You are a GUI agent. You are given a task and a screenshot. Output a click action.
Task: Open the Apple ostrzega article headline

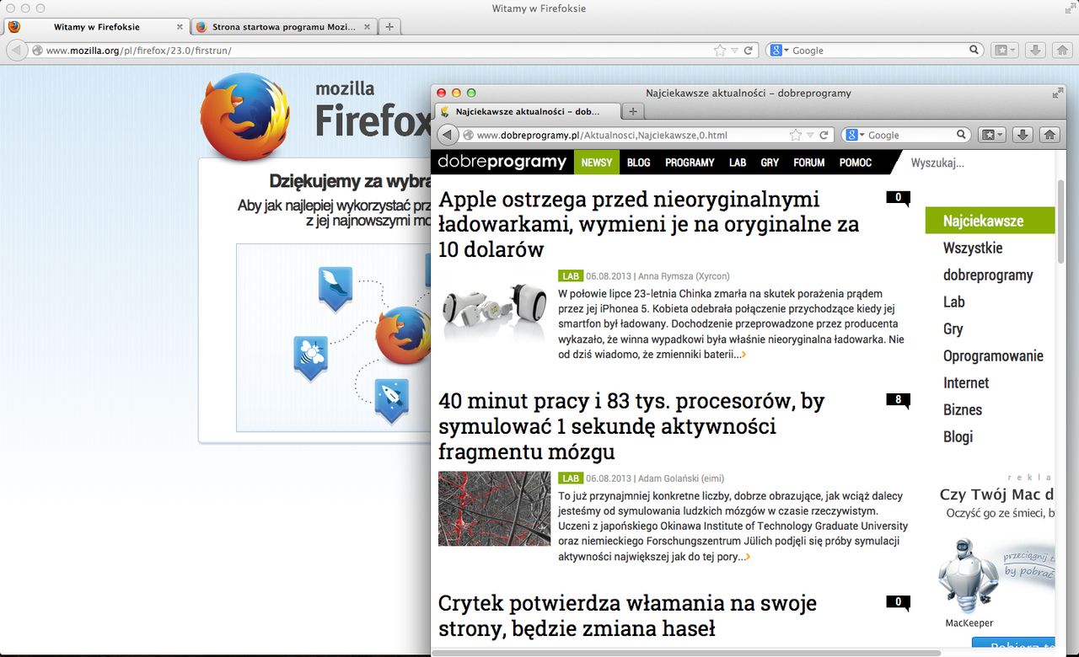648,224
